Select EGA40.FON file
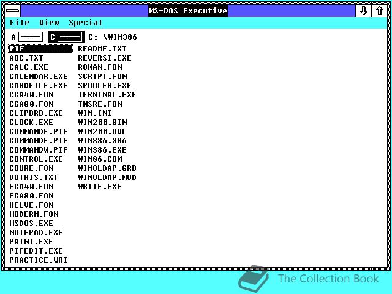The height and width of the screenshot is (294, 392). click(x=31, y=186)
